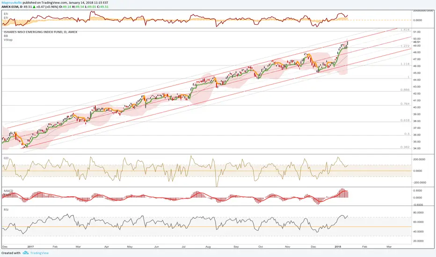Click the 44.00 price axis label
The width and height of the screenshot is (436, 257).
click(x=417, y=80)
